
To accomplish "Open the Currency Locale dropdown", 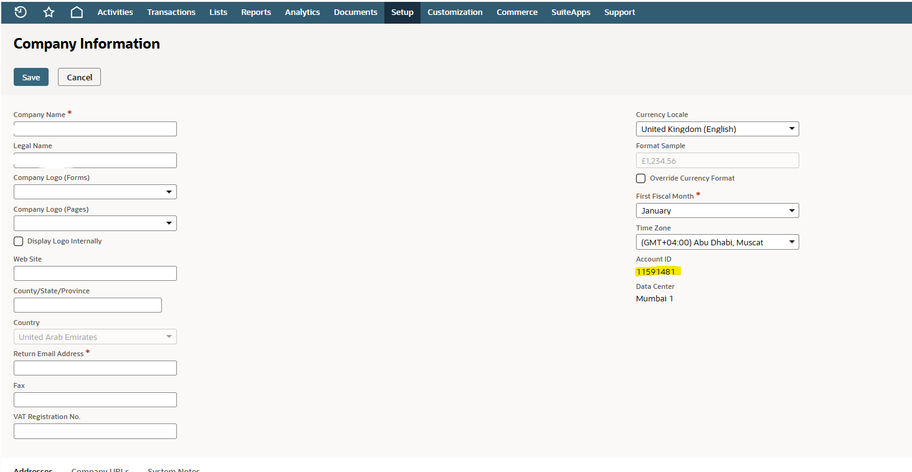I will coord(718,129).
